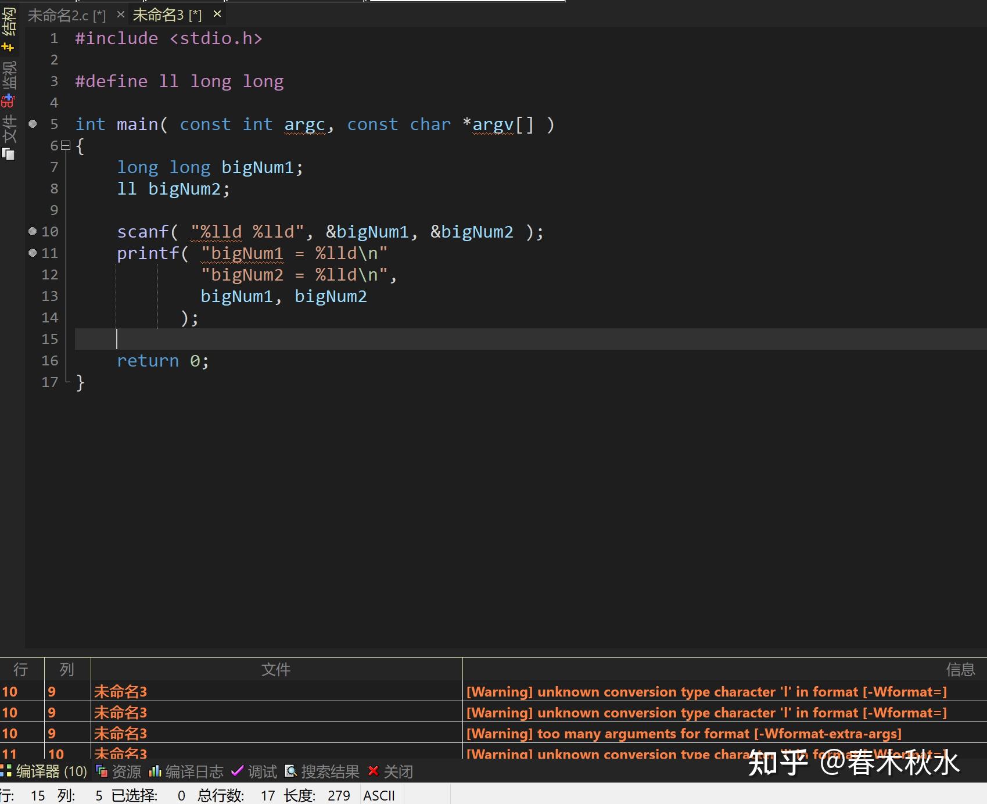987x804 pixels.
Task: Click the 'return 0;' statement
Action: tap(163, 361)
